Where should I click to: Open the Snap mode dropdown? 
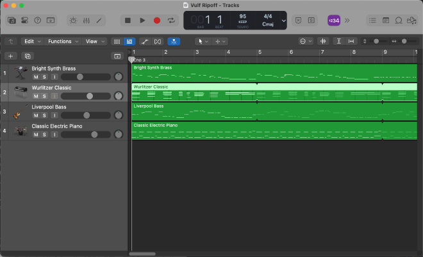point(306,41)
